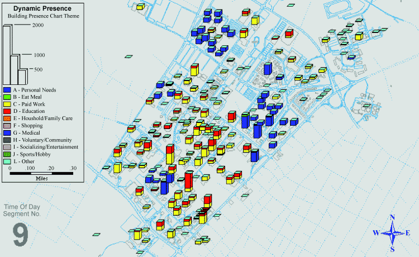Click the "Dynamic Presence" legend title
The width and height of the screenshot is (419, 257).
(42, 8)
